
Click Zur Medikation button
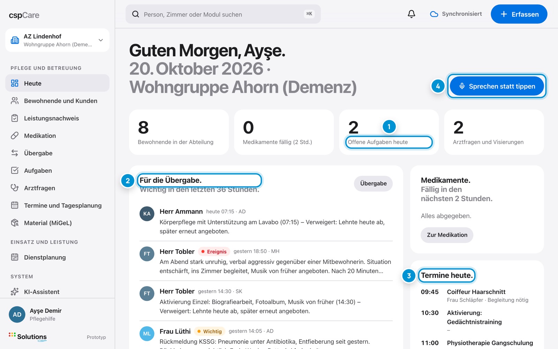tap(447, 235)
